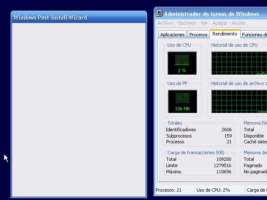Click the Carga de transacciones (KB) heading
Image resolution: width=267 pixels, height=200 pixels.
click(x=196, y=152)
